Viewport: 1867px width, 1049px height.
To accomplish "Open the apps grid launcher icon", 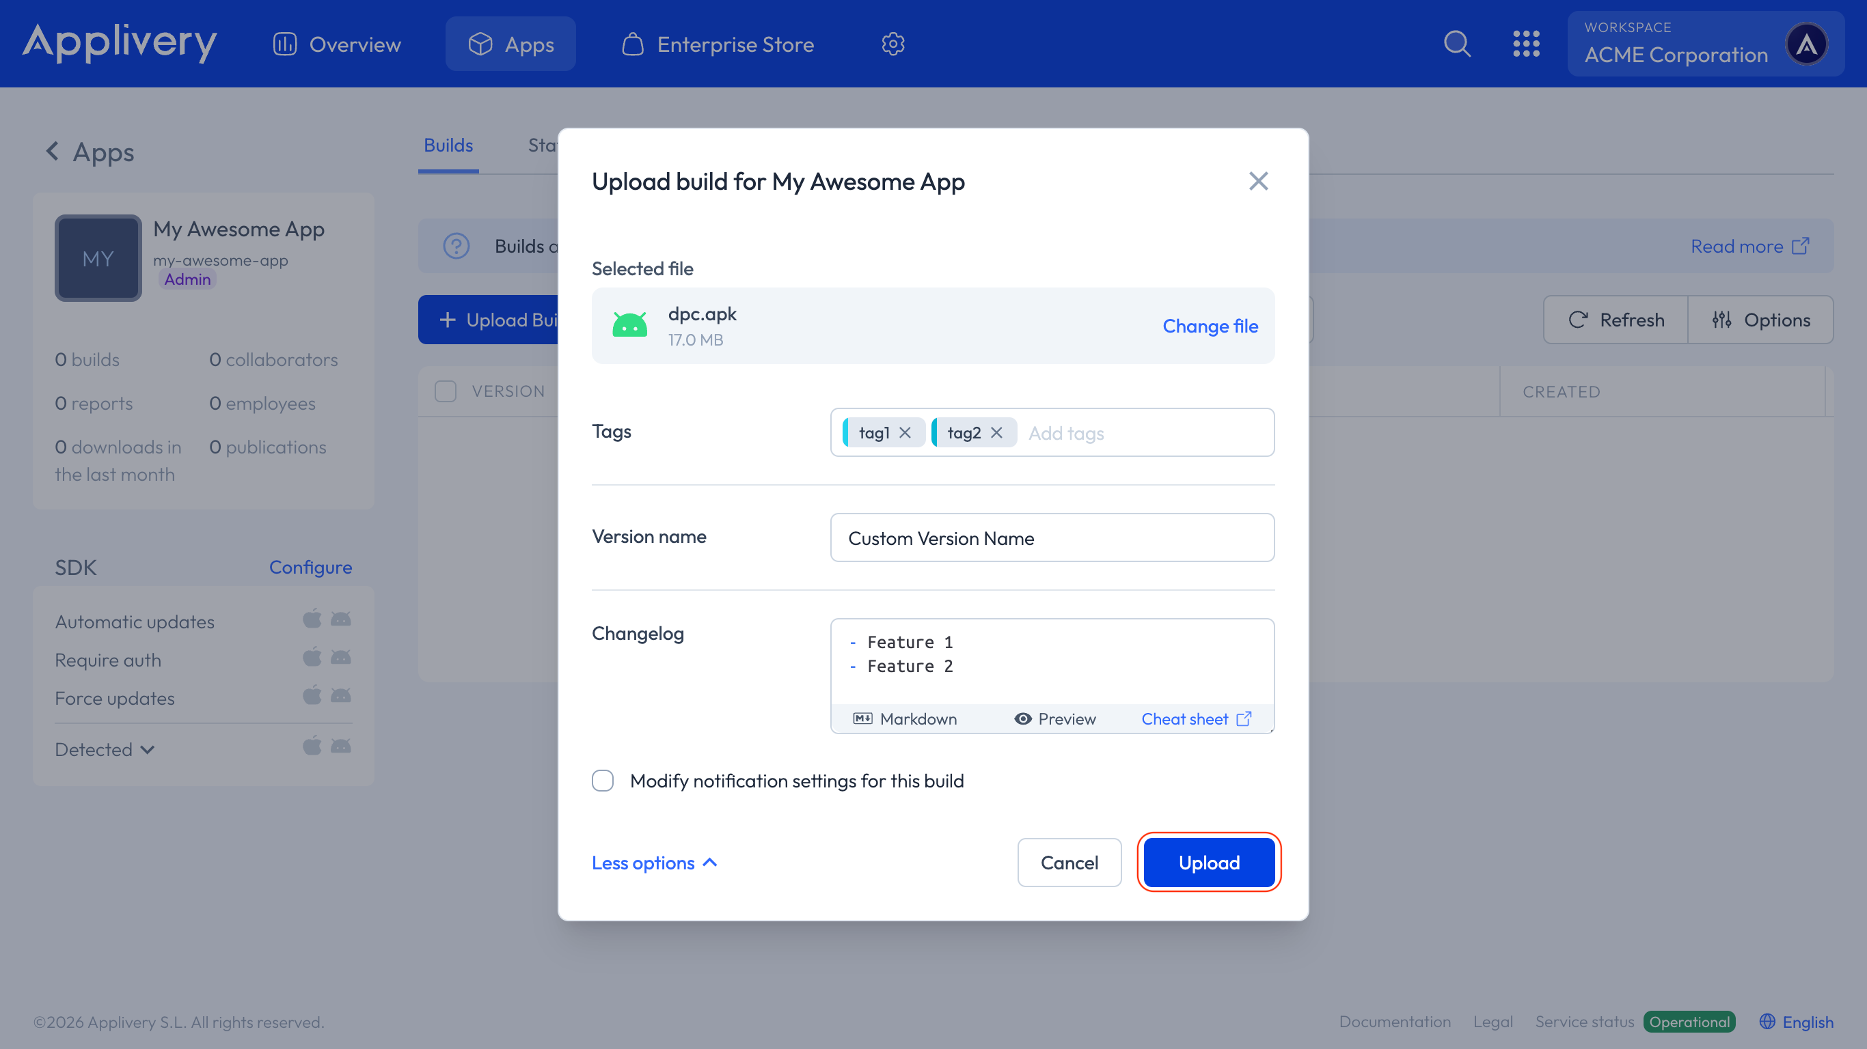I will 1525,44.
